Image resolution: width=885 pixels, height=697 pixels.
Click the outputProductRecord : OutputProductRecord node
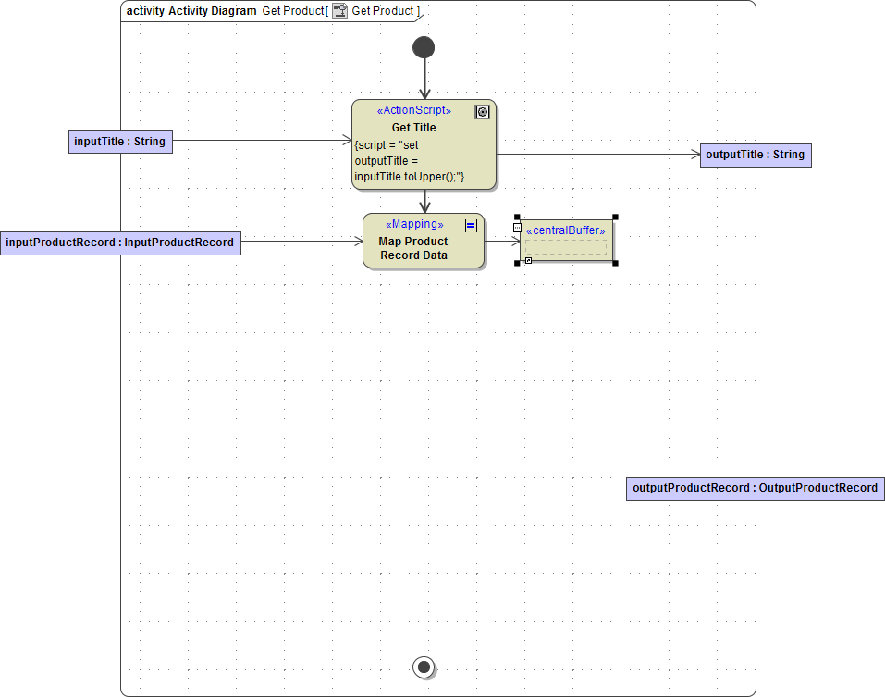coord(755,488)
